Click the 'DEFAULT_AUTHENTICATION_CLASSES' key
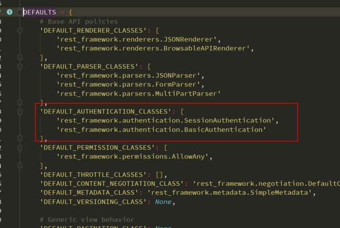This screenshot has width=340, height=228. (106, 112)
